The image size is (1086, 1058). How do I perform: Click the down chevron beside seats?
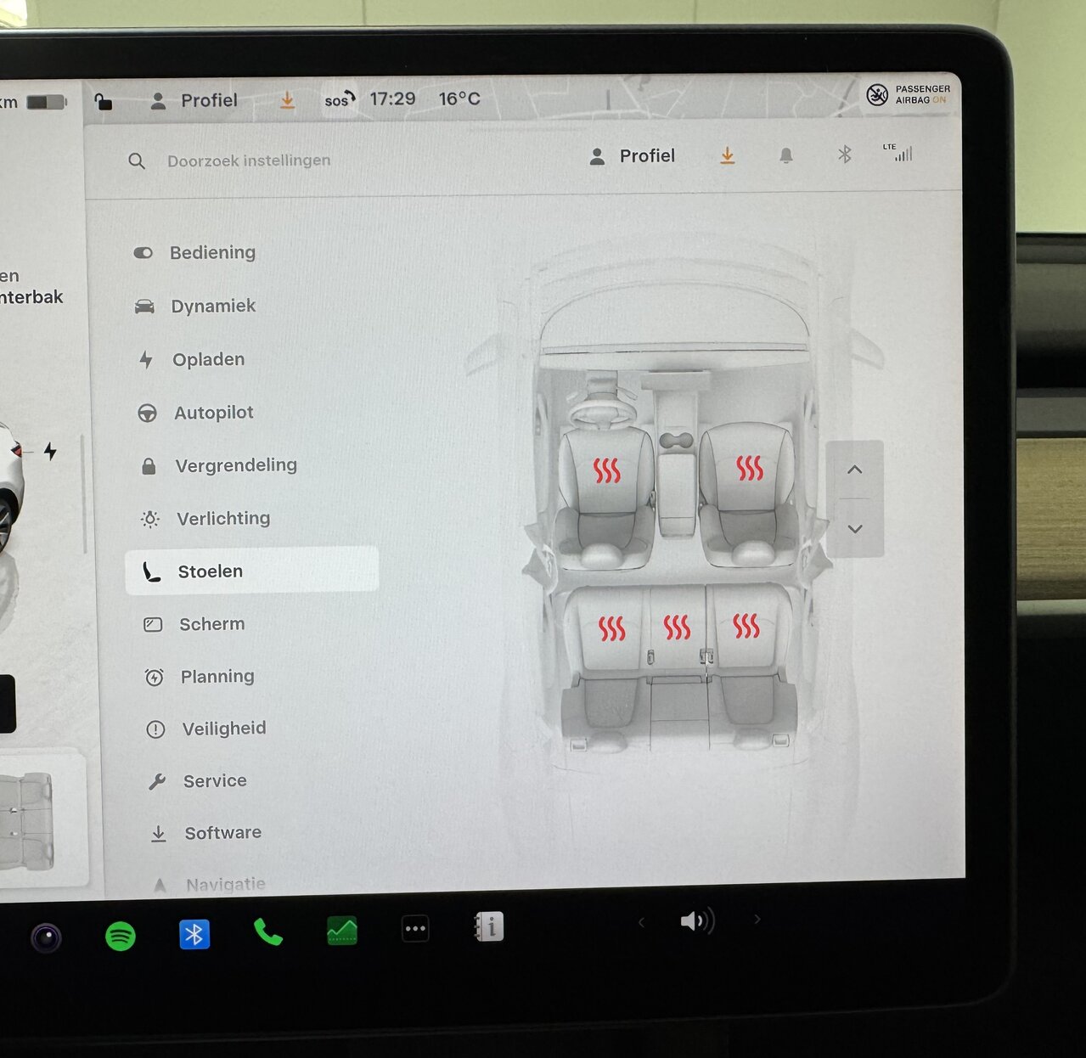pyautogui.click(x=855, y=528)
